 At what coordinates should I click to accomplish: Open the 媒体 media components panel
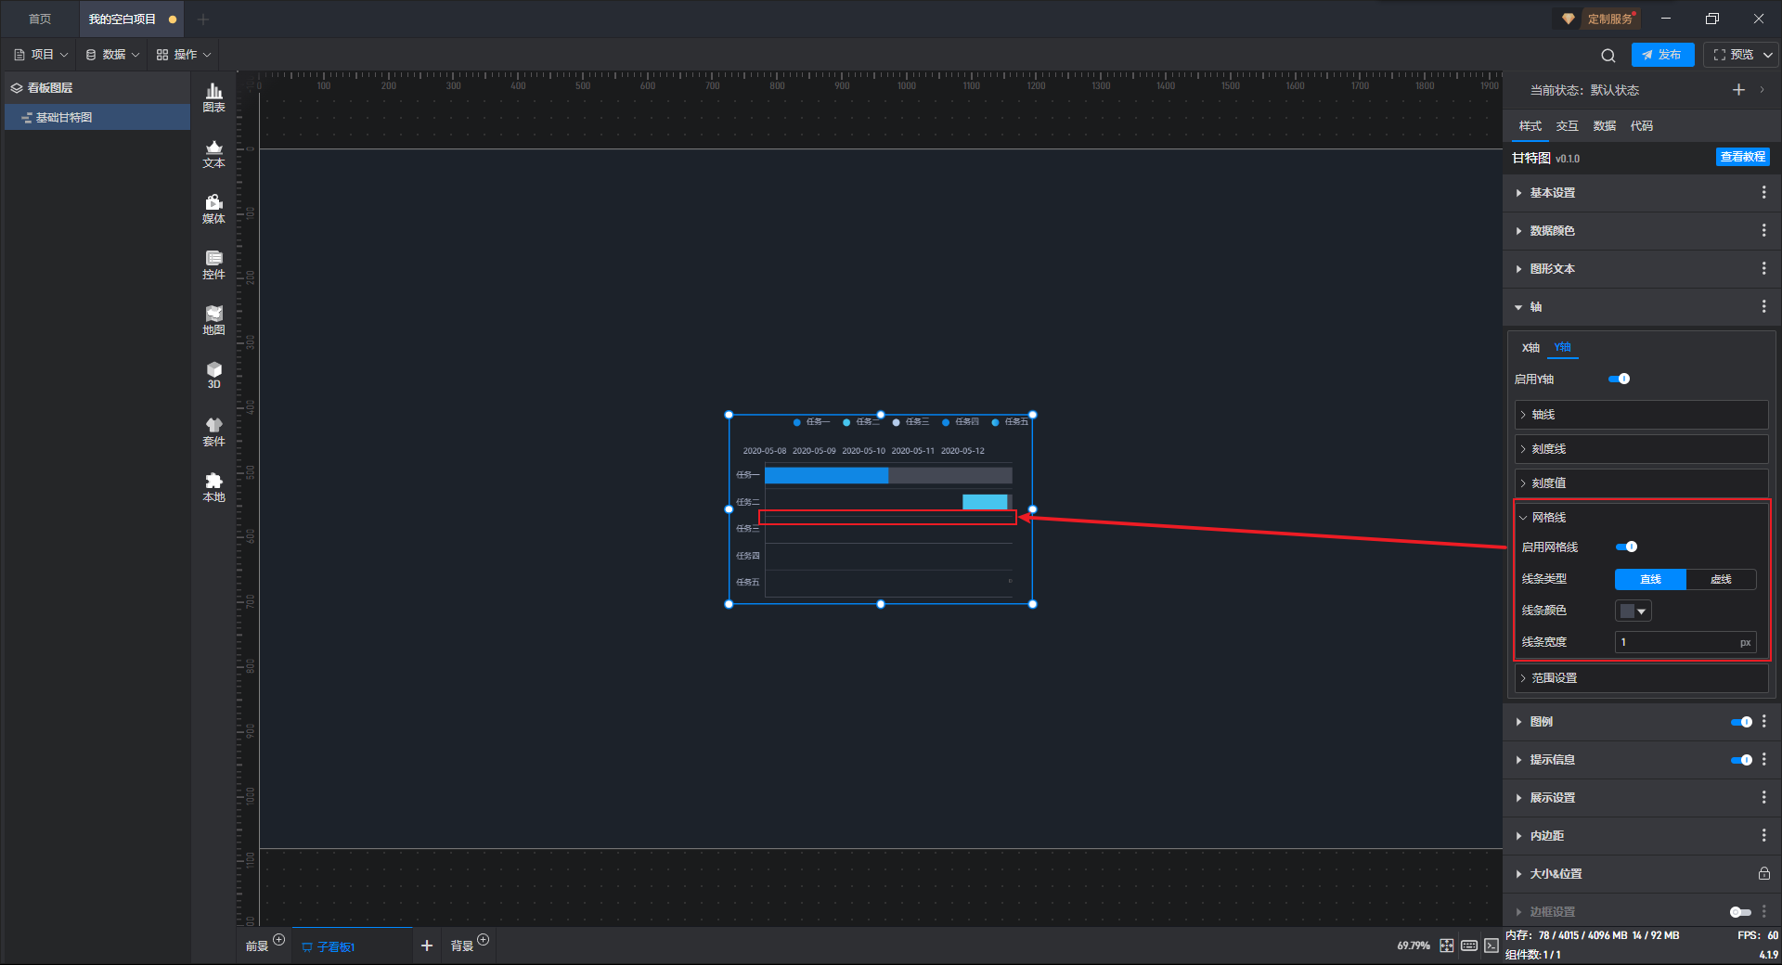(x=213, y=209)
